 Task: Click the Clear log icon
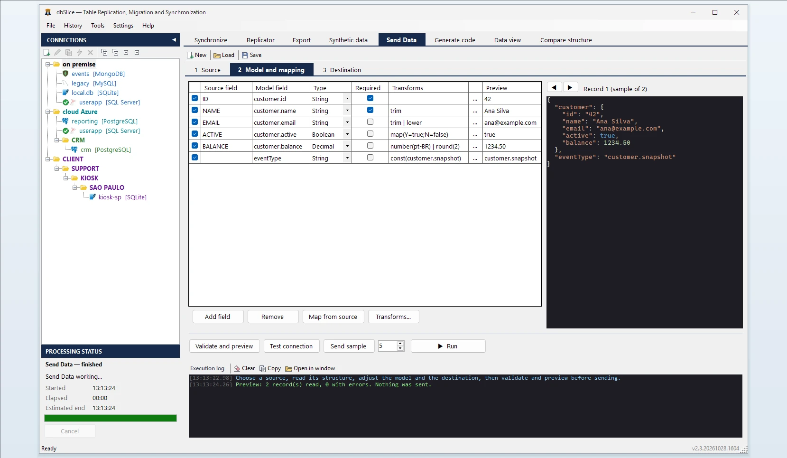(237, 368)
